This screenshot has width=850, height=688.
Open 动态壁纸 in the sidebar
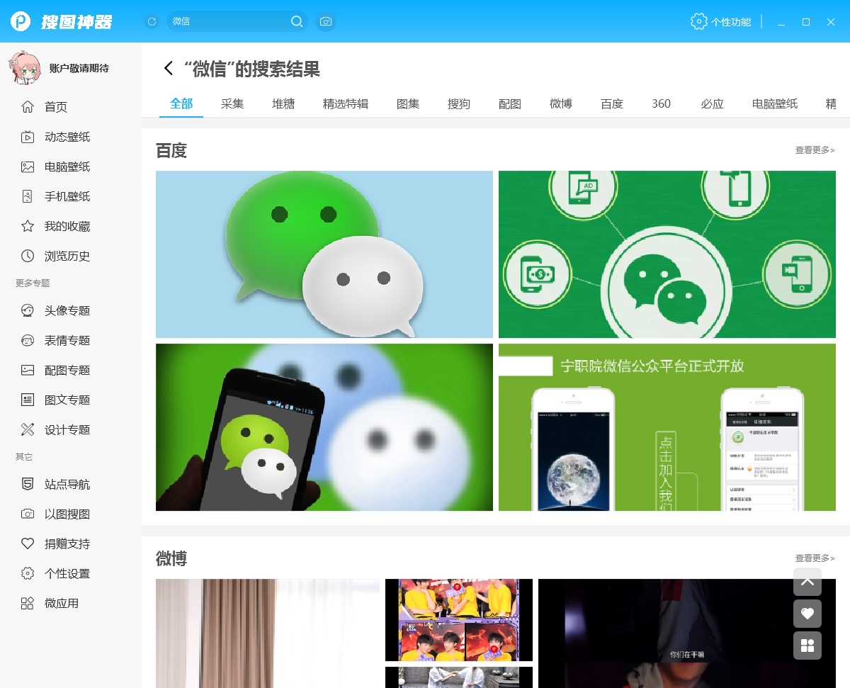(x=67, y=137)
